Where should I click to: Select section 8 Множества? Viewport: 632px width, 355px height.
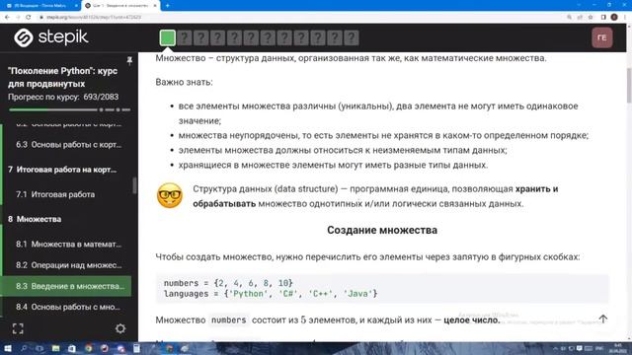pyautogui.click(x=35, y=219)
